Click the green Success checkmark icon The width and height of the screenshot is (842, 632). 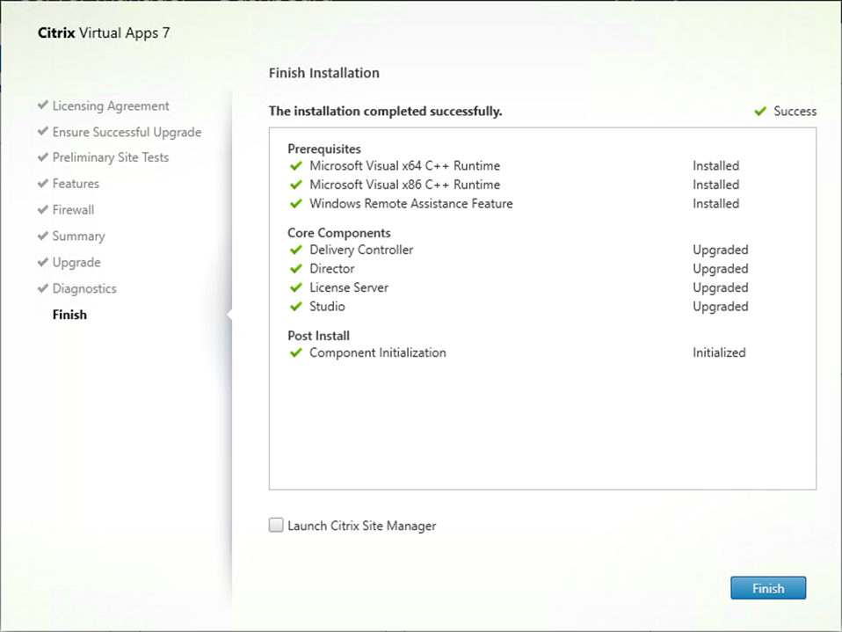tap(760, 111)
